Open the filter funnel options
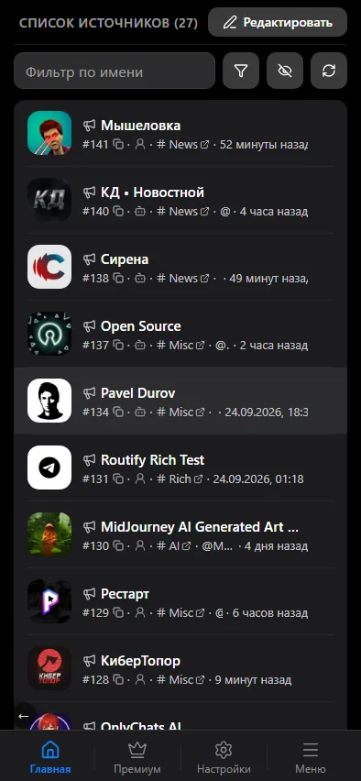 tap(241, 71)
